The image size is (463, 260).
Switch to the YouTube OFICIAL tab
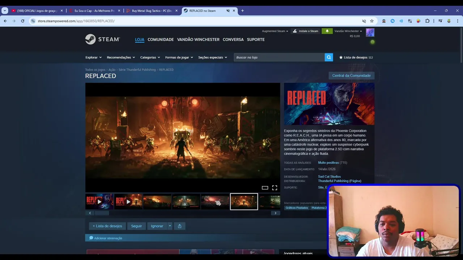[x=37, y=10]
